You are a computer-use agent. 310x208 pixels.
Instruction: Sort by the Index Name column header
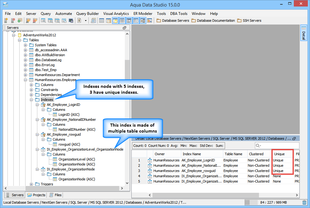click(x=202, y=154)
